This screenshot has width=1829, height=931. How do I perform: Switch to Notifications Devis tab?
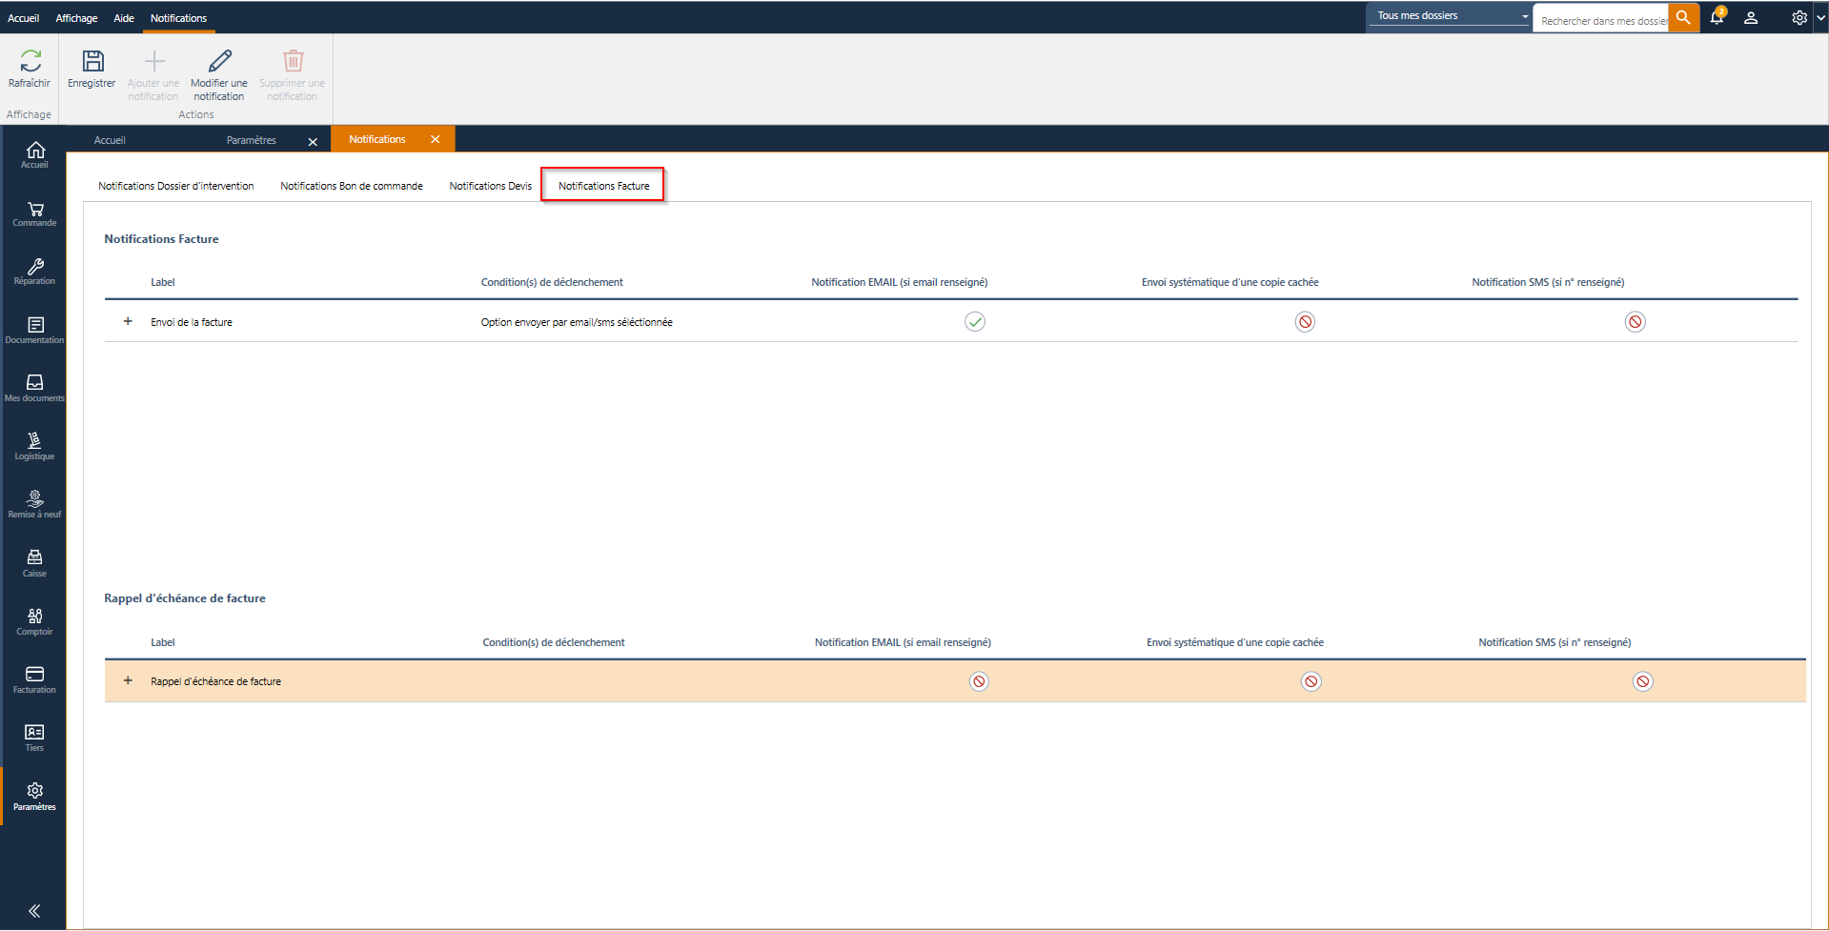pos(491,186)
